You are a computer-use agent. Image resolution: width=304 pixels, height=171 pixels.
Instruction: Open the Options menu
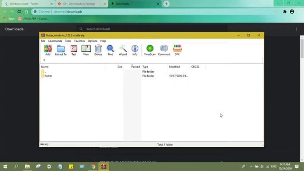pos(93,41)
